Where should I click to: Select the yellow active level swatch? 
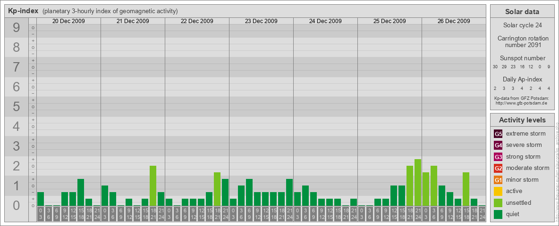point(498,191)
